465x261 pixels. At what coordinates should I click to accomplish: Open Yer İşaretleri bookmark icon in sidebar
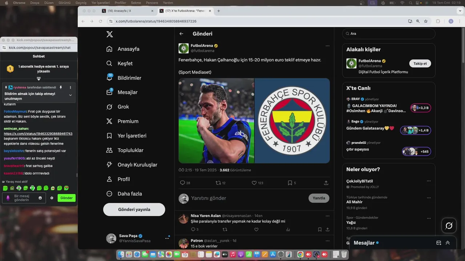tap(109, 136)
